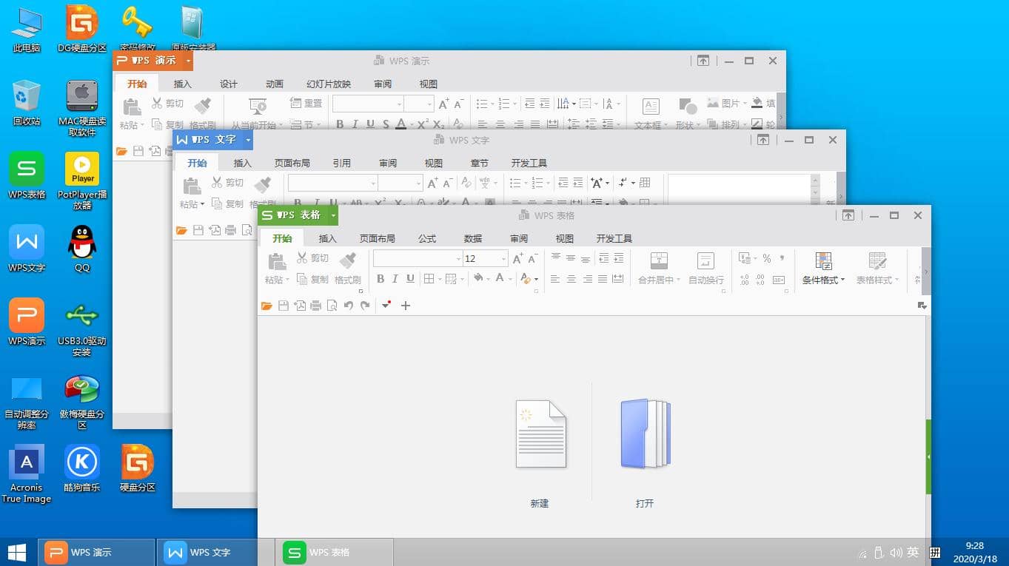Open the green WPS 表格 application menu arrow
This screenshot has width=1009, height=566.
(x=333, y=215)
